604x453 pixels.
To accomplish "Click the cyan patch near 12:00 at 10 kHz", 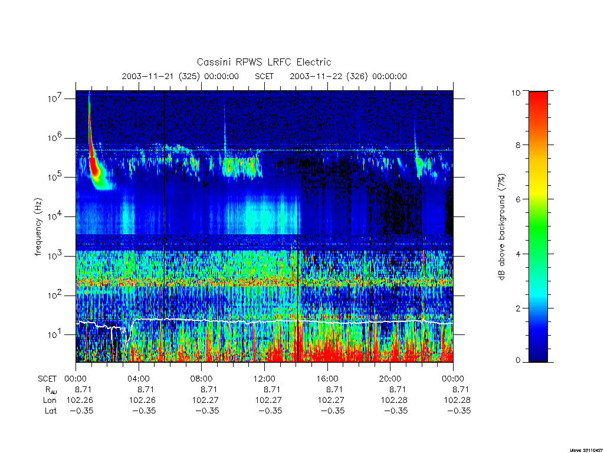I will click(270, 215).
